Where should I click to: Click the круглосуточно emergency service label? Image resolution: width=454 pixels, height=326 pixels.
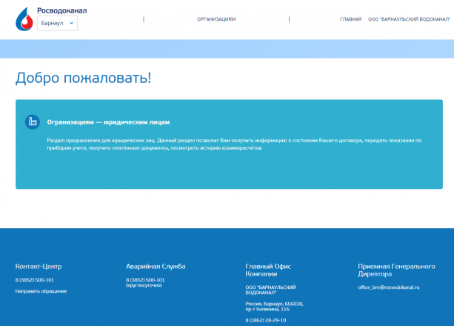pyautogui.click(x=144, y=285)
